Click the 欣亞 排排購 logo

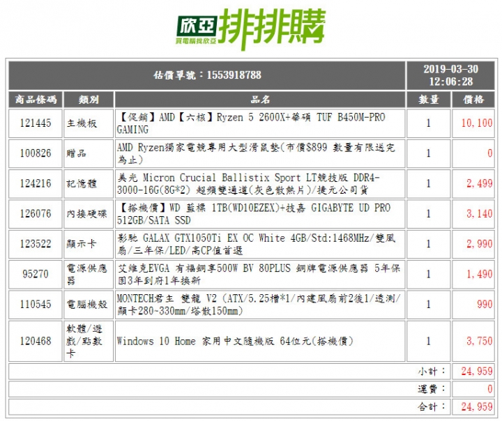[251, 29]
